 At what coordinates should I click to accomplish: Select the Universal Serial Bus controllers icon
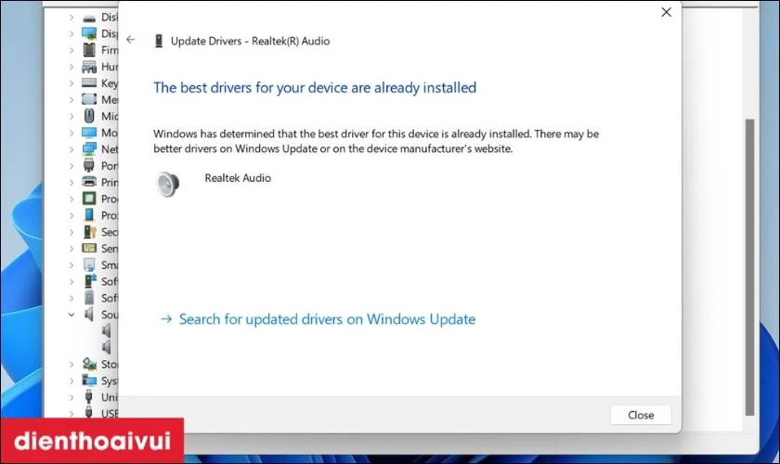pyautogui.click(x=89, y=397)
